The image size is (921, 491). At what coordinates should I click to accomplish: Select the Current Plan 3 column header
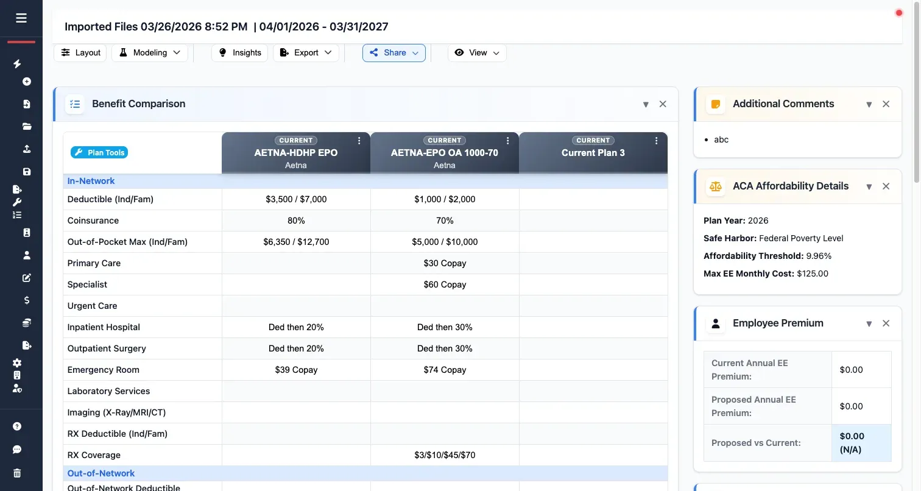(x=593, y=153)
